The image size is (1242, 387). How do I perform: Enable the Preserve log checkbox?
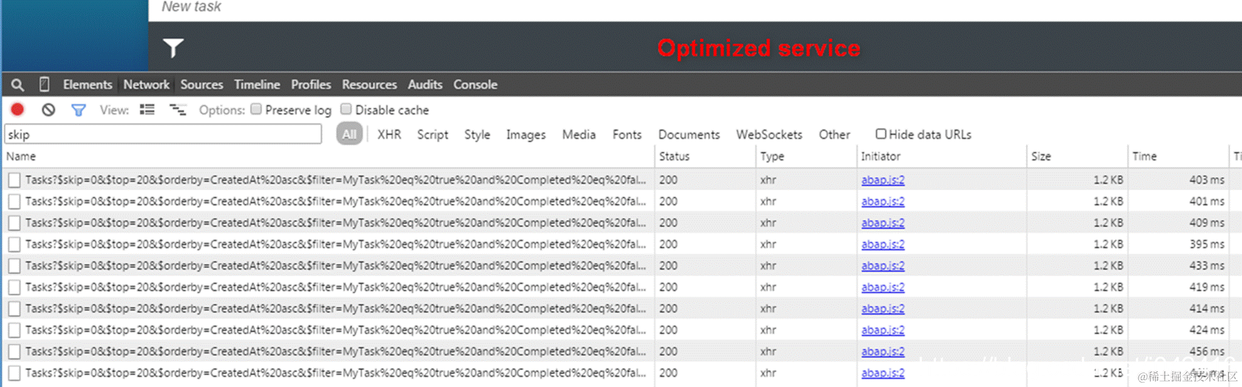pyautogui.click(x=256, y=109)
